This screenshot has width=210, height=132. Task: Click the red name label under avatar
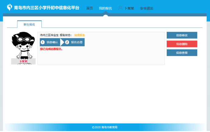click(x=23, y=61)
